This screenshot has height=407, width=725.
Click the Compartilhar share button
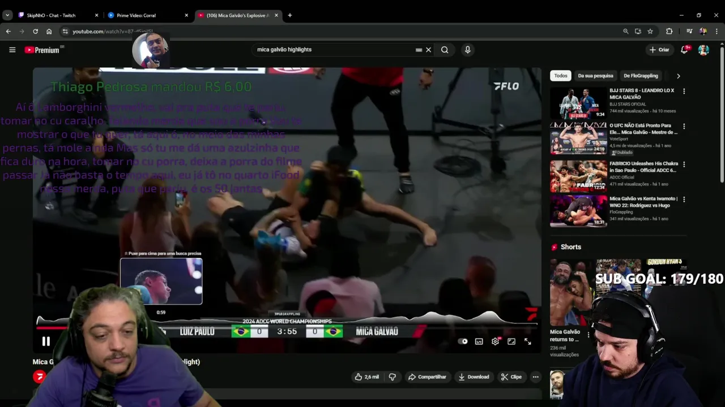pos(428,377)
